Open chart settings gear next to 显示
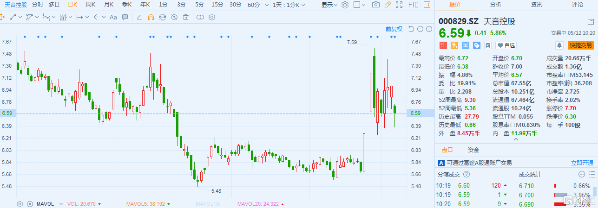This screenshot has height=208, width=598. point(345,5)
